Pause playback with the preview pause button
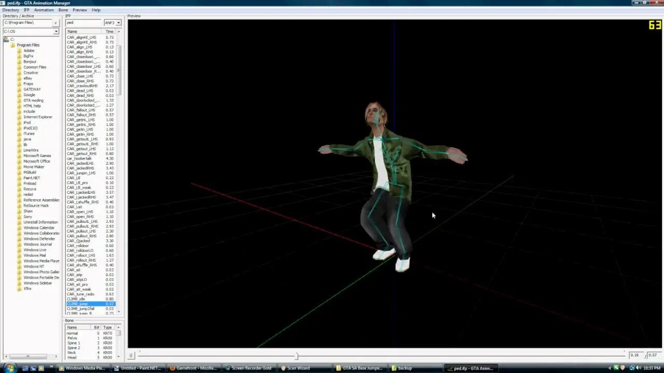The height and width of the screenshot is (373, 664). (x=131, y=355)
